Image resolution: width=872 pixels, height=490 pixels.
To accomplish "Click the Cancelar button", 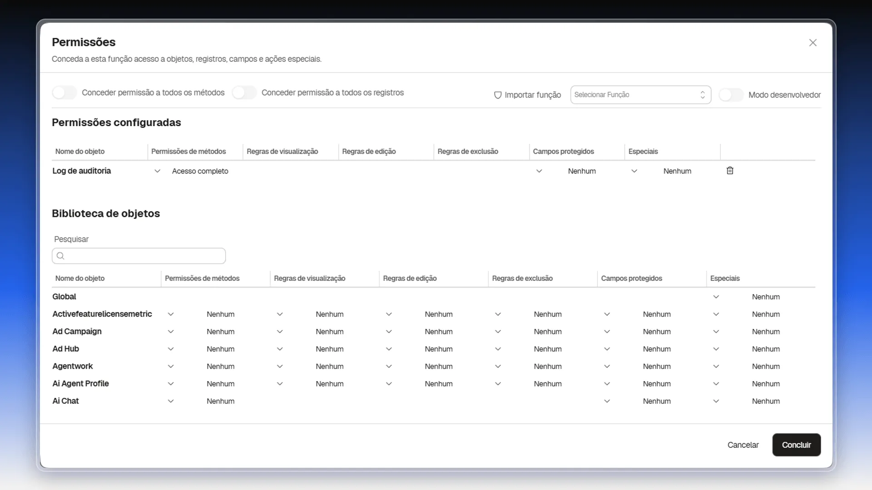I will [743, 445].
